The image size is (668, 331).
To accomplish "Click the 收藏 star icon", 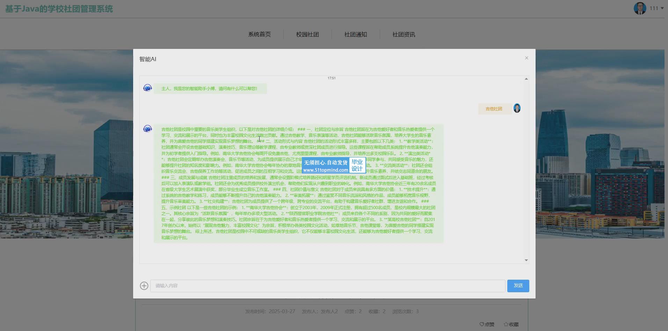I will (506, 324).
